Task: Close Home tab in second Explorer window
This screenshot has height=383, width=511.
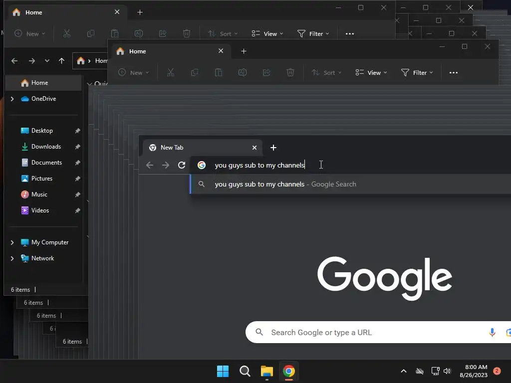Action: [221, 51]
